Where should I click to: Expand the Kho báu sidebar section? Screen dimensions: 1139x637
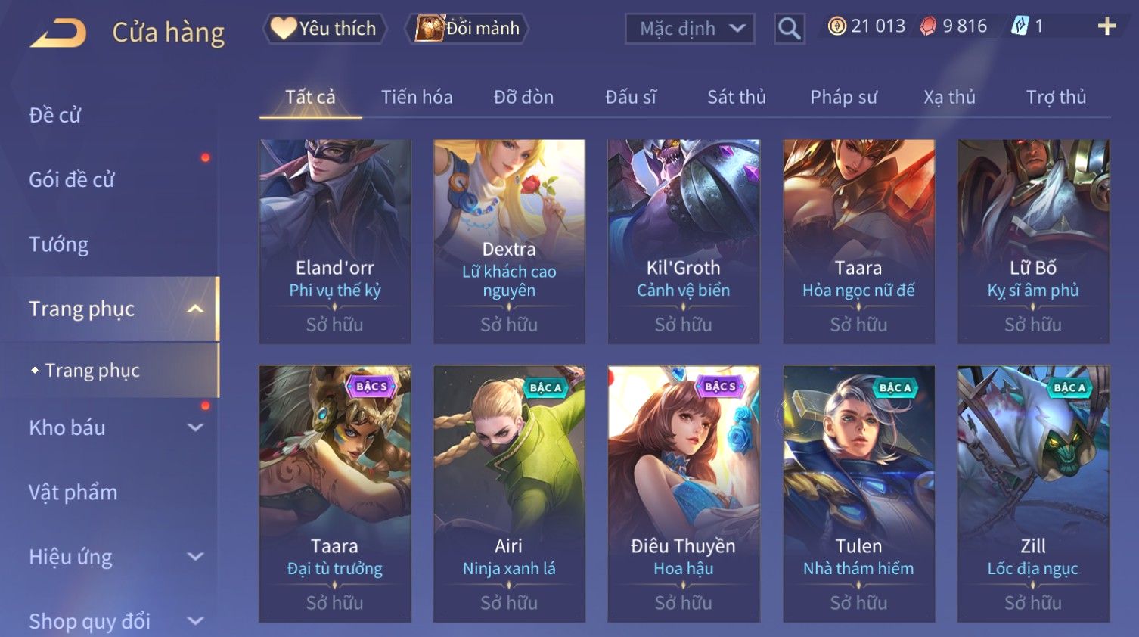[x=195, y=427]
